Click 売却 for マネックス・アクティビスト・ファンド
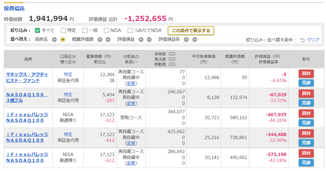The height and width of the screenshot is (171, 326). (306, 83)
